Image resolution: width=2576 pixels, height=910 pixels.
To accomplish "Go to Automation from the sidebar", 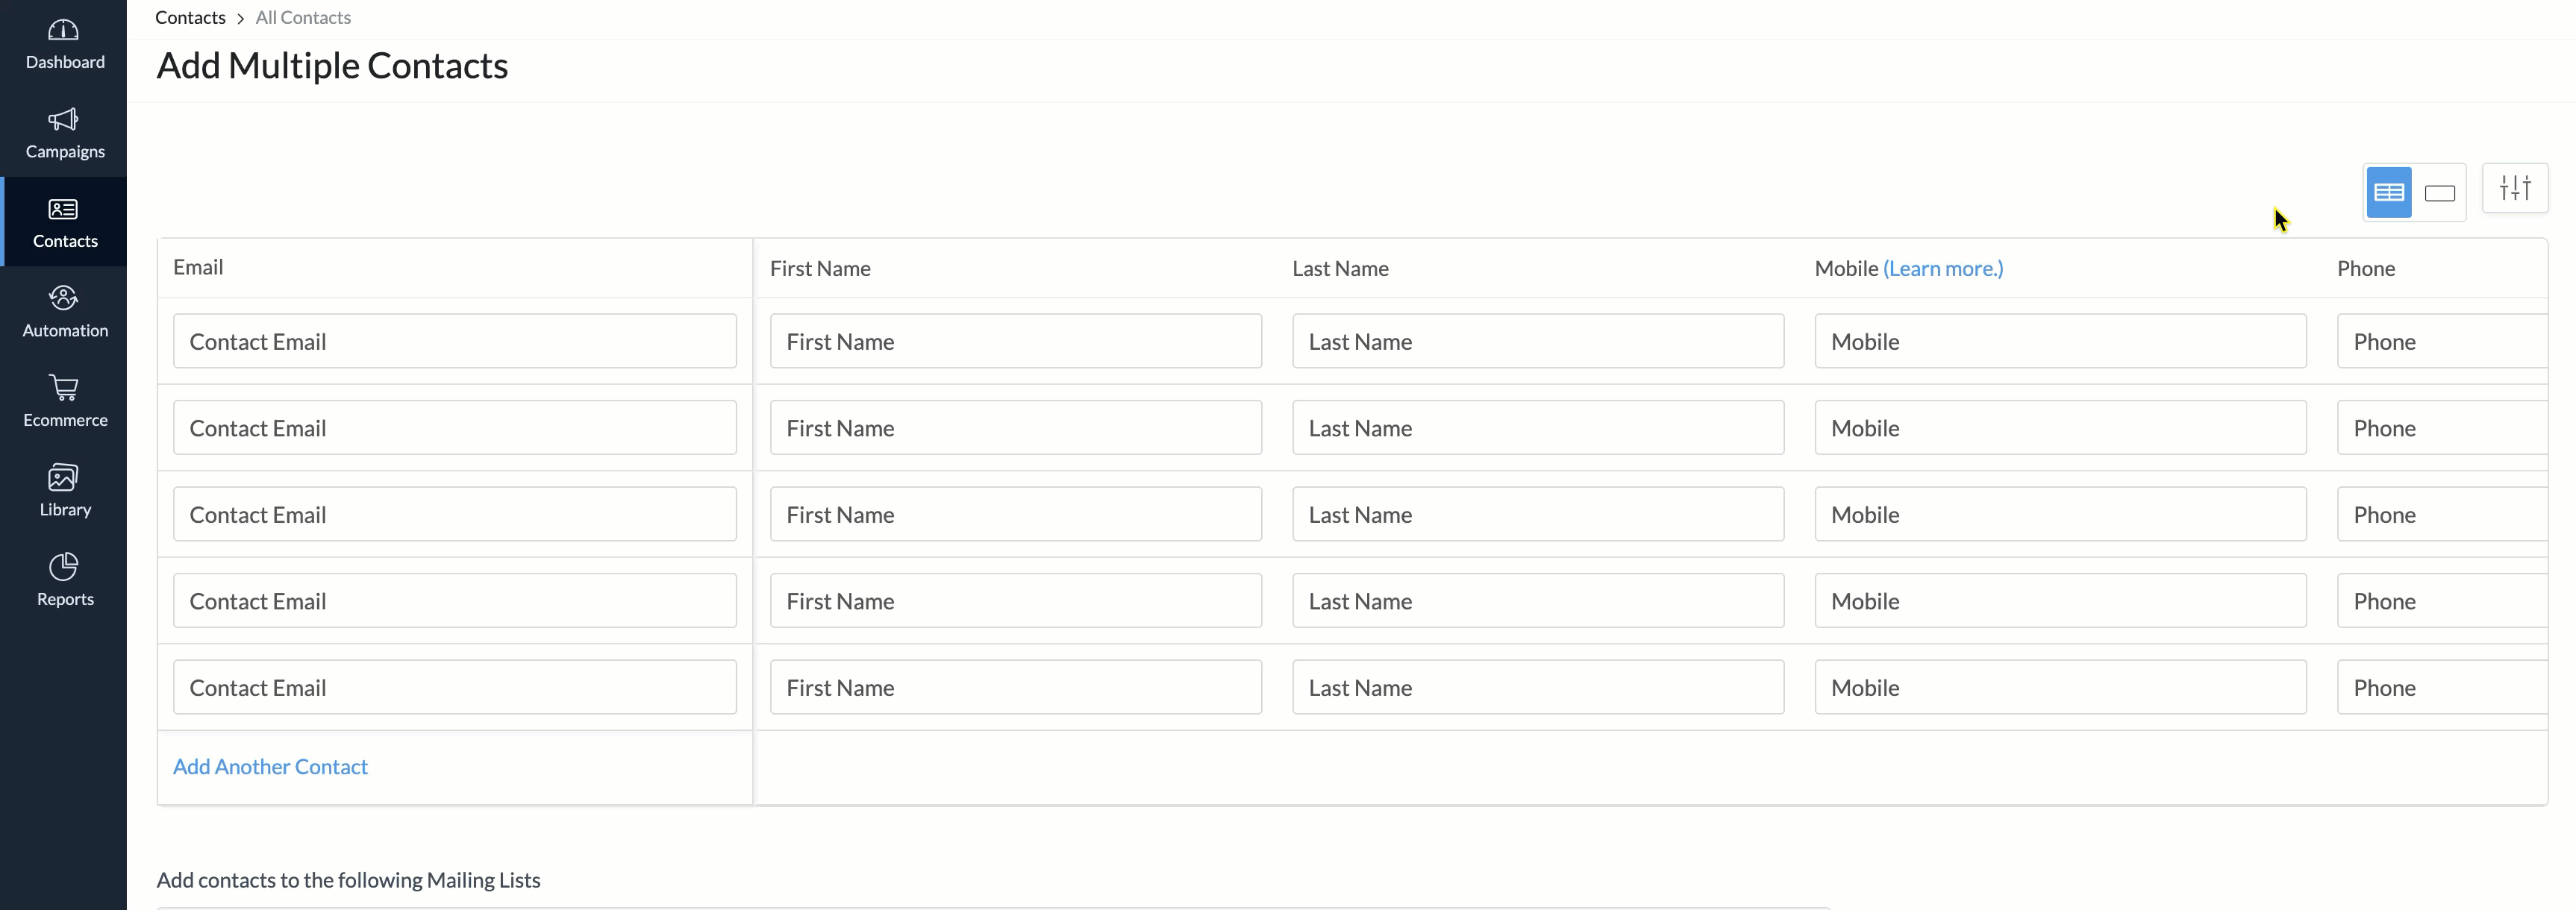I will pos(63,299).
